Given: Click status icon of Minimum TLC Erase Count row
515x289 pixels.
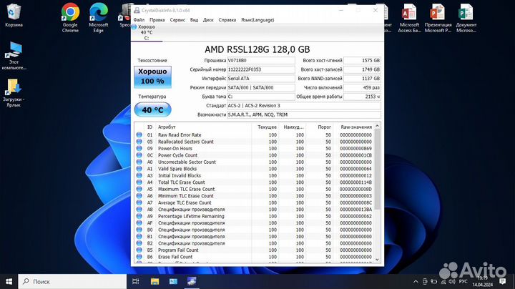Looking at the screenshot, I should (139, 196).
